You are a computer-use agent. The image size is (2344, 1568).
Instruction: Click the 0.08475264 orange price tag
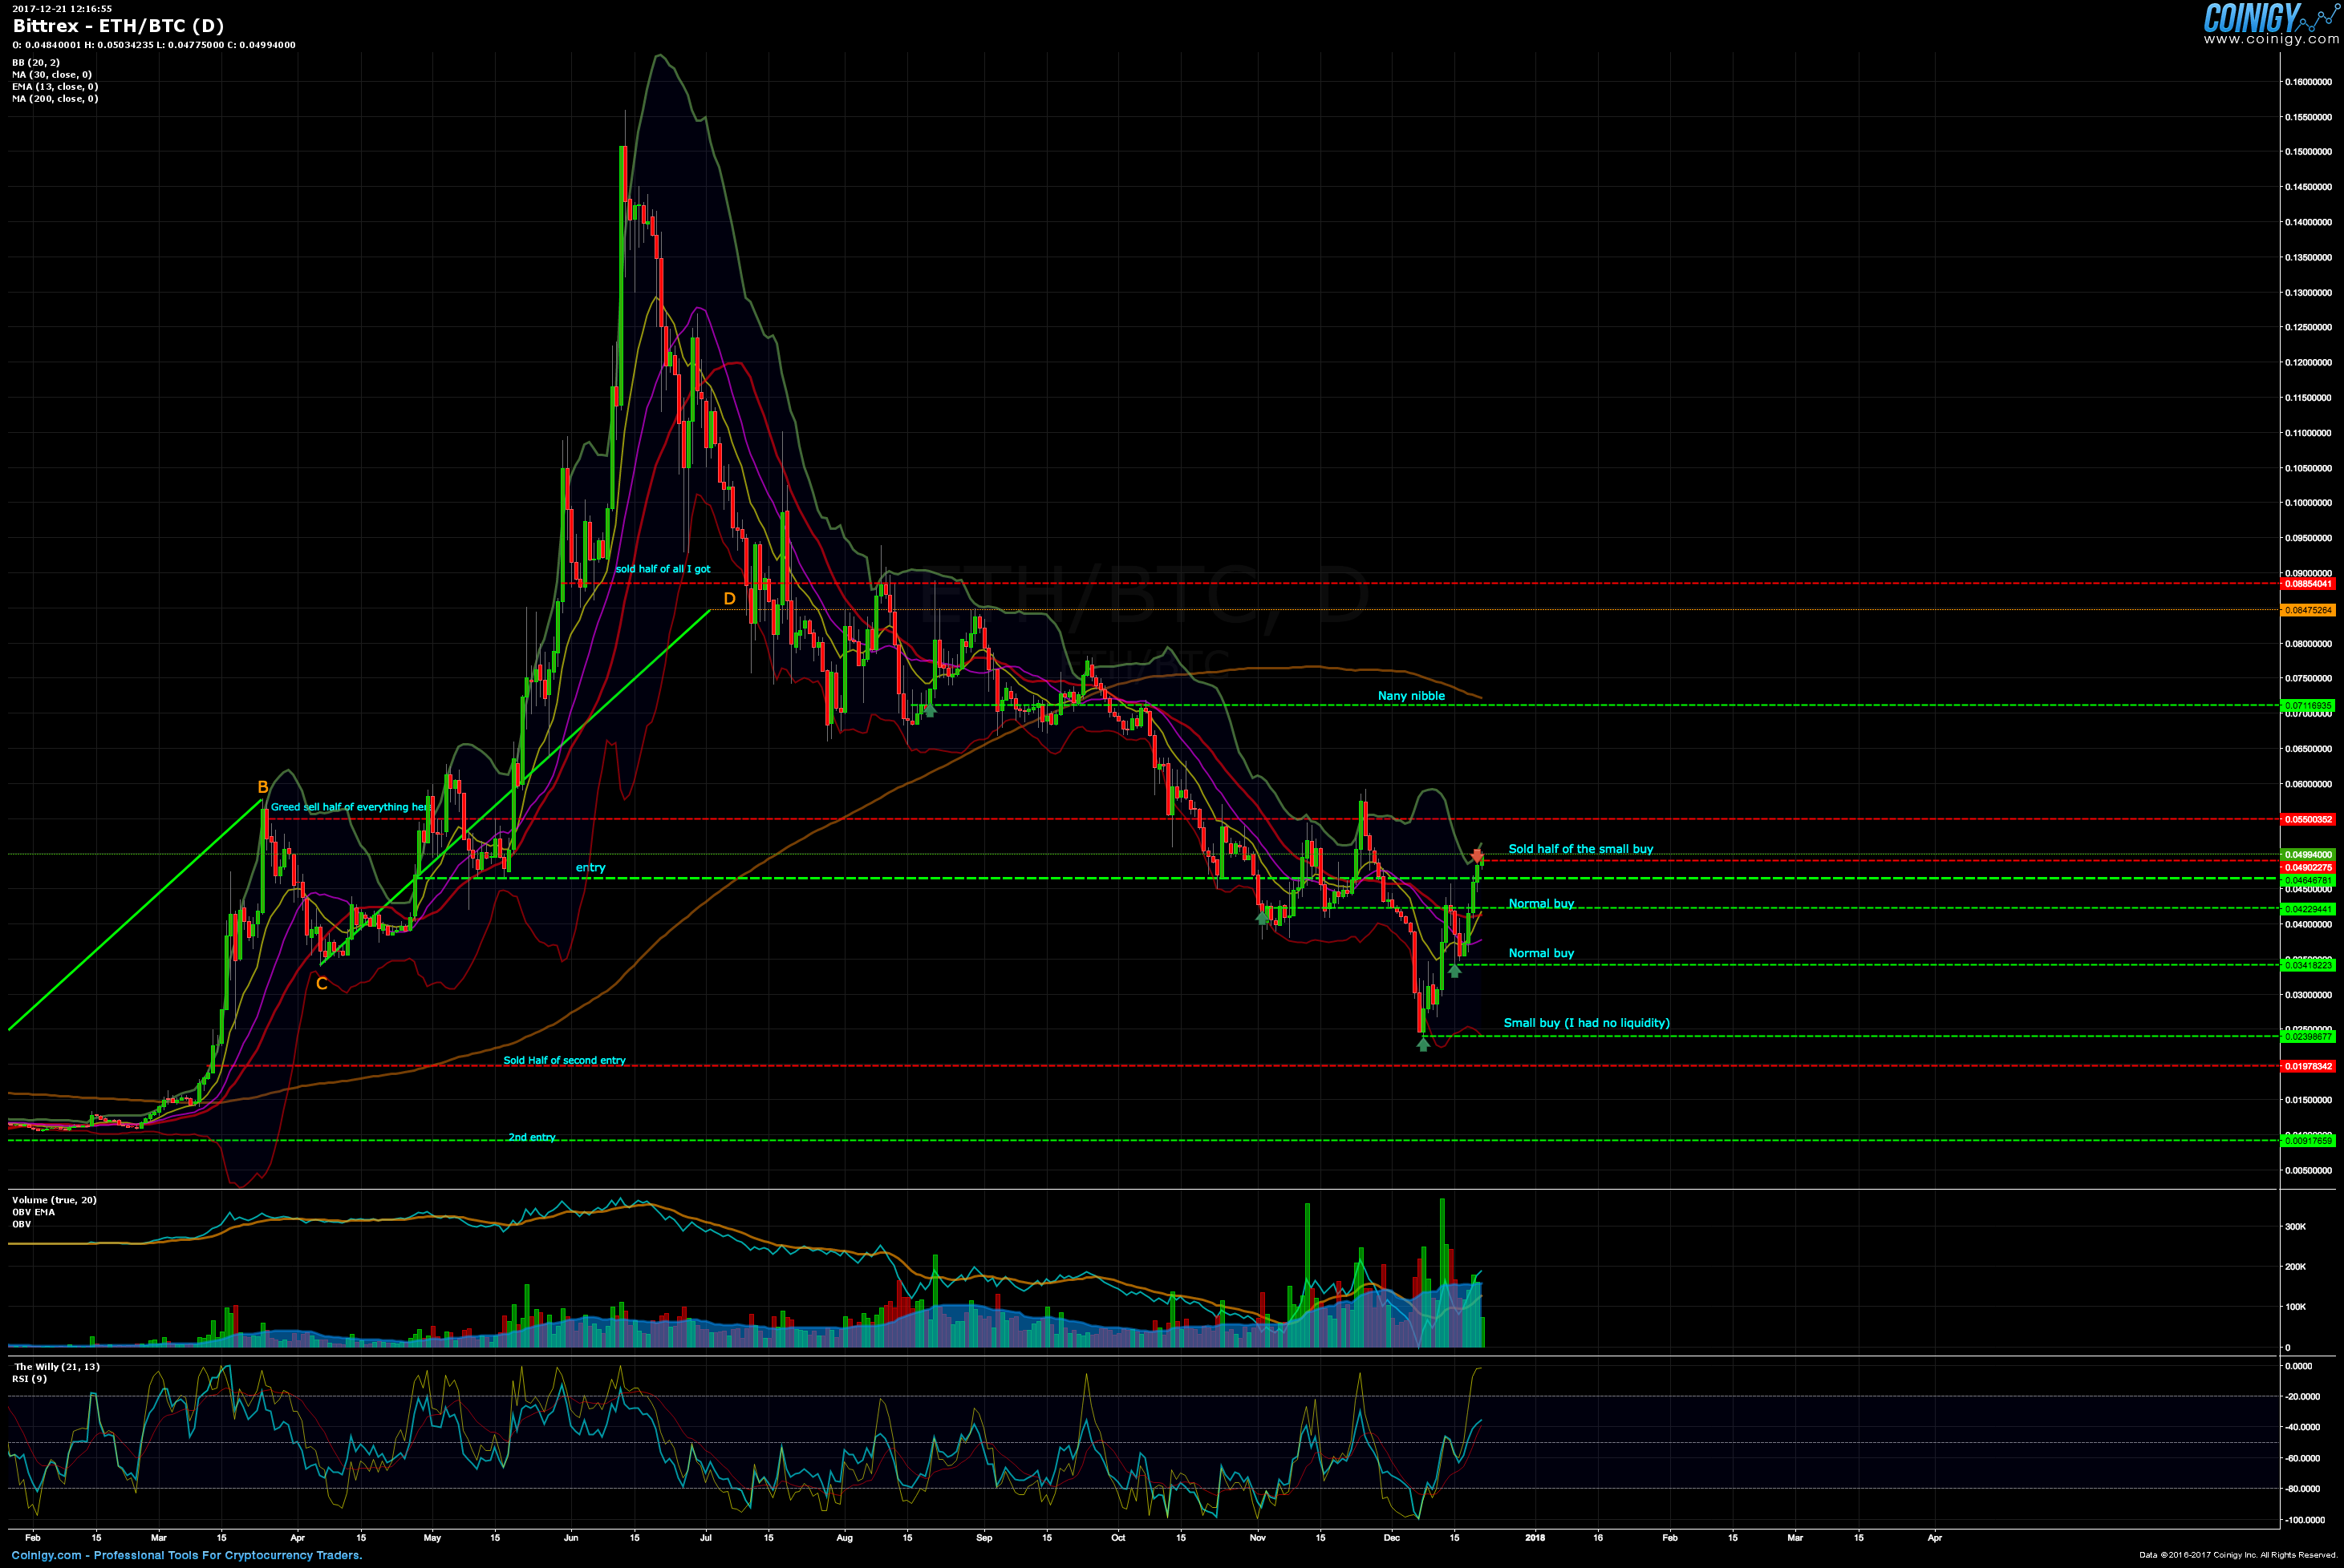pyautogui.click(x=2309, y=610)
